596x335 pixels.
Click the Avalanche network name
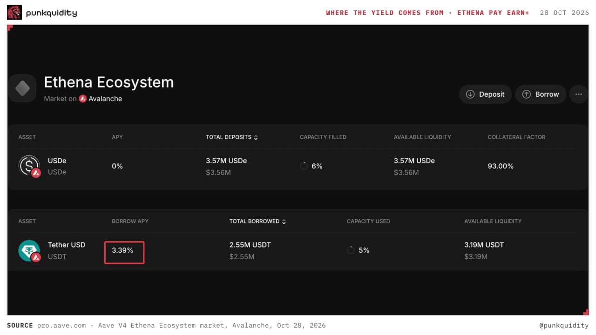[x=105, y=99]
